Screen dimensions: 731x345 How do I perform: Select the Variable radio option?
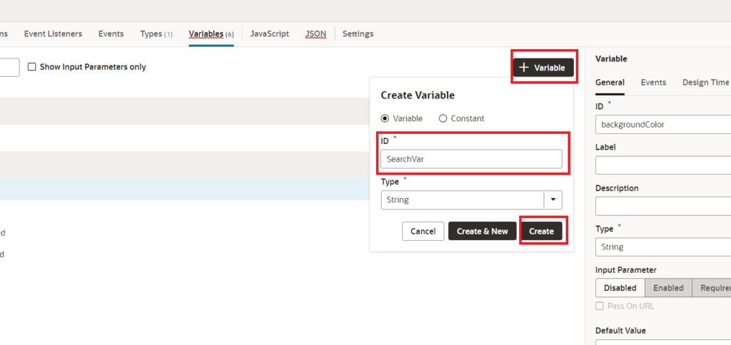pyautogui.click(x=385, y=118)
